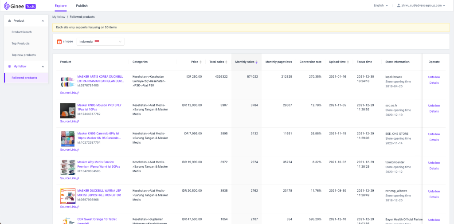Click product id:3876781405 text
Image resolution: width=454 pixels, height=224 pixels.
[x=88, y=86]
